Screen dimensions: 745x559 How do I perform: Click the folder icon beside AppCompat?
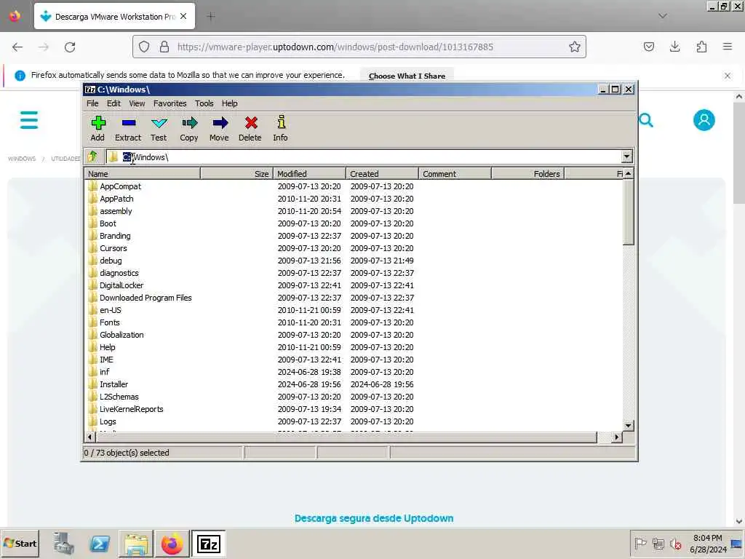coord(92,186)
